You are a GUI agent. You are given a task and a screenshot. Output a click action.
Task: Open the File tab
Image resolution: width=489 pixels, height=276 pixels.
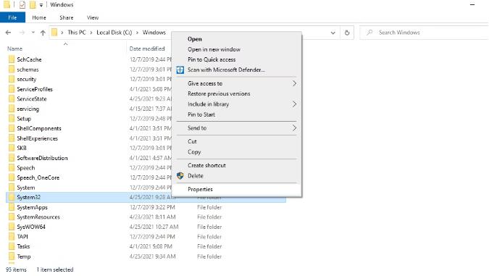tap(12, 17)
